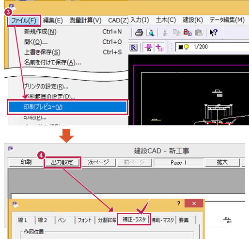Activate the context help arrow icon
249x239 pixels.
coord(214,33)
